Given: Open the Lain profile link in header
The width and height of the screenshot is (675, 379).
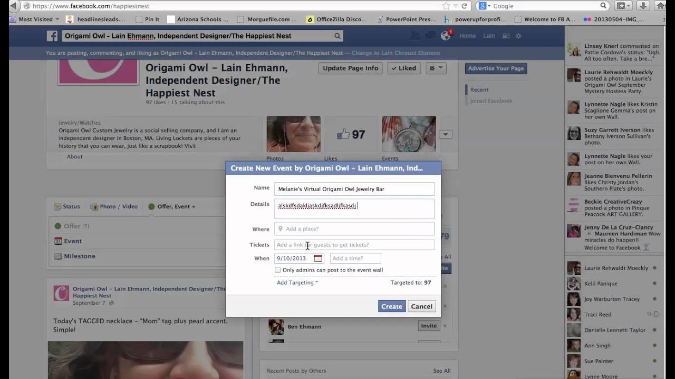Looking at the screenshot, I should tap(489, 36).
